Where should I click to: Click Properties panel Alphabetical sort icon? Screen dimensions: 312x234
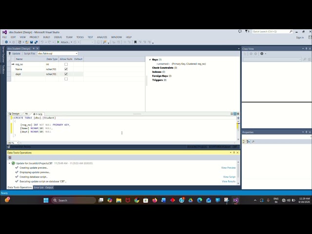(248, 141)
